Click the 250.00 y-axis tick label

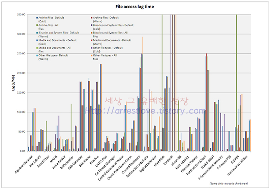tap(21, 54)
